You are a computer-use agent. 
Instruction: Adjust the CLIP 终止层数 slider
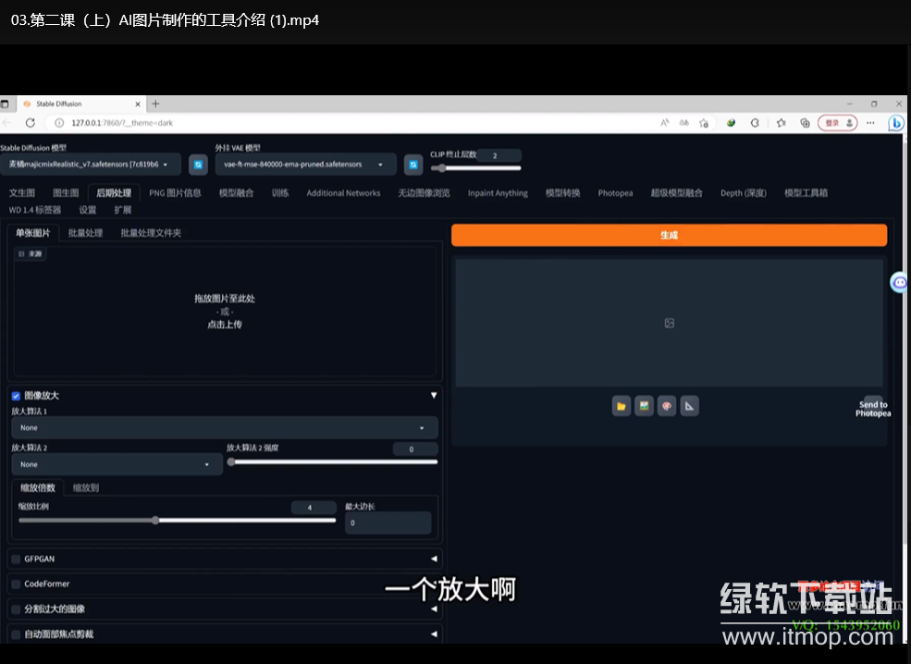[x=475, y=168]
